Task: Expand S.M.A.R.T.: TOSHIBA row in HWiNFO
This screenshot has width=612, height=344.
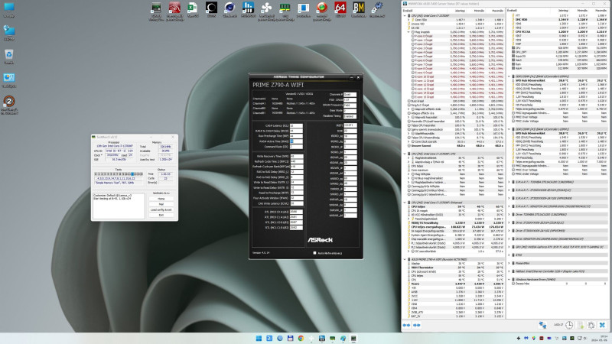Action: [509, 182]
